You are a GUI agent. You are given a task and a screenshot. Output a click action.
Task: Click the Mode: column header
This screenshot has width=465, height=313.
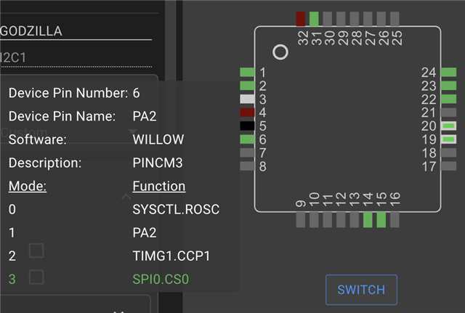click(28, 186)
